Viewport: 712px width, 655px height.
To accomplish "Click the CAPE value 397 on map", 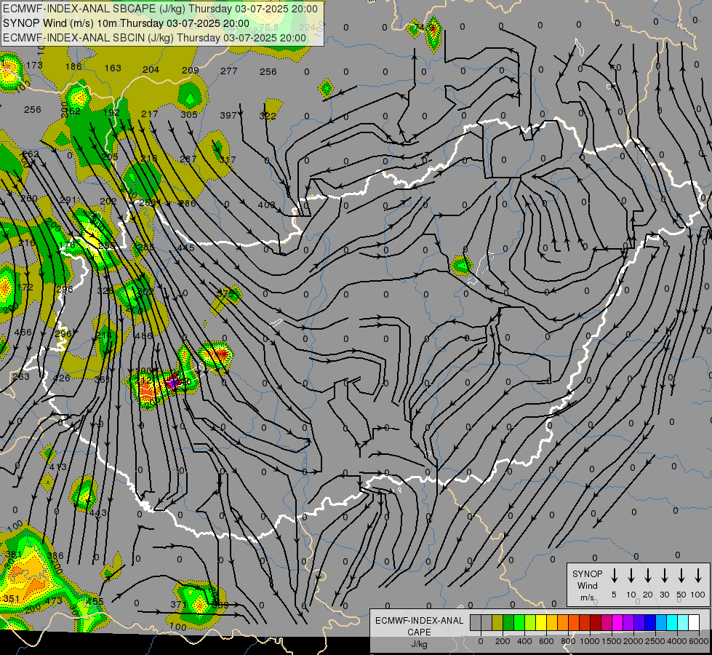I will [x=228, y=116].
